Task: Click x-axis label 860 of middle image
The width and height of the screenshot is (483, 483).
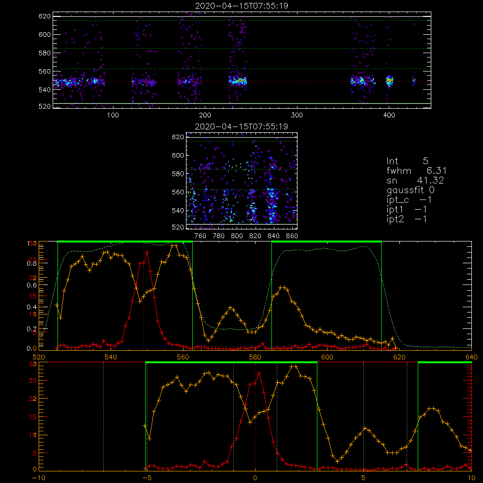Action: (292, 236)
